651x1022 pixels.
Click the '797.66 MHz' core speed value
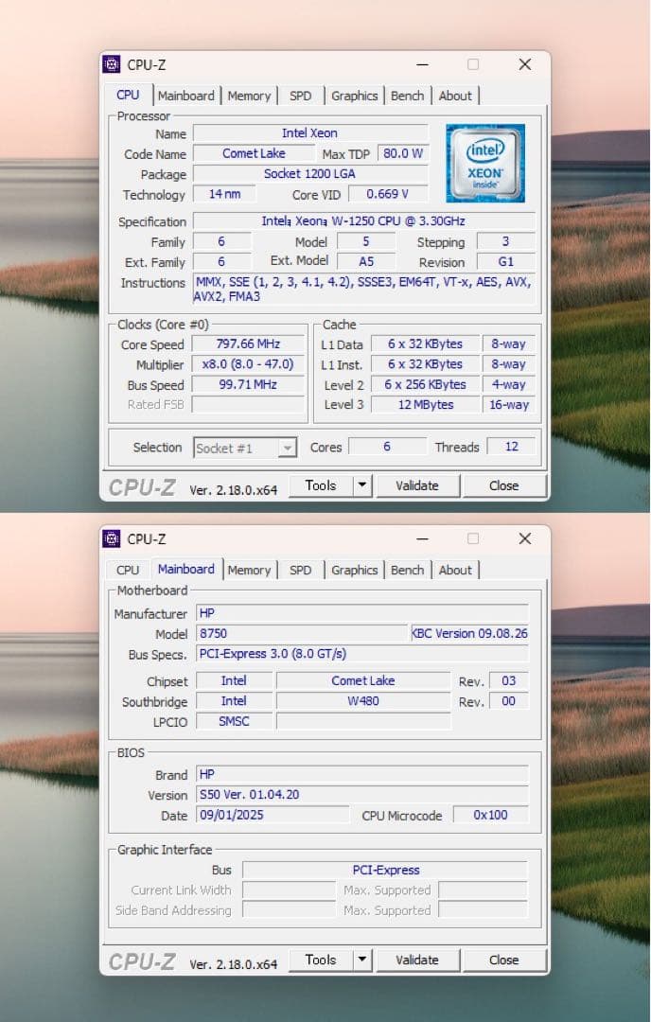[x=248, y=344]
